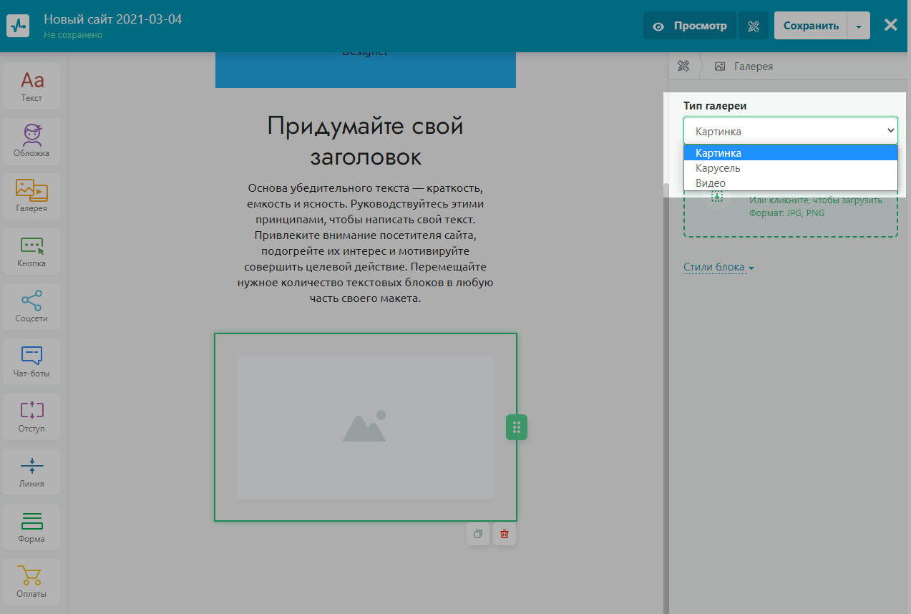Add a Кнопка button block
Viewport: 911px width, 614px height.
[x=31, y=251]
